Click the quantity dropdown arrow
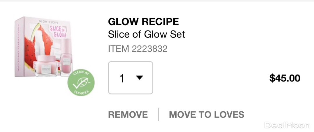 [140, 78]
